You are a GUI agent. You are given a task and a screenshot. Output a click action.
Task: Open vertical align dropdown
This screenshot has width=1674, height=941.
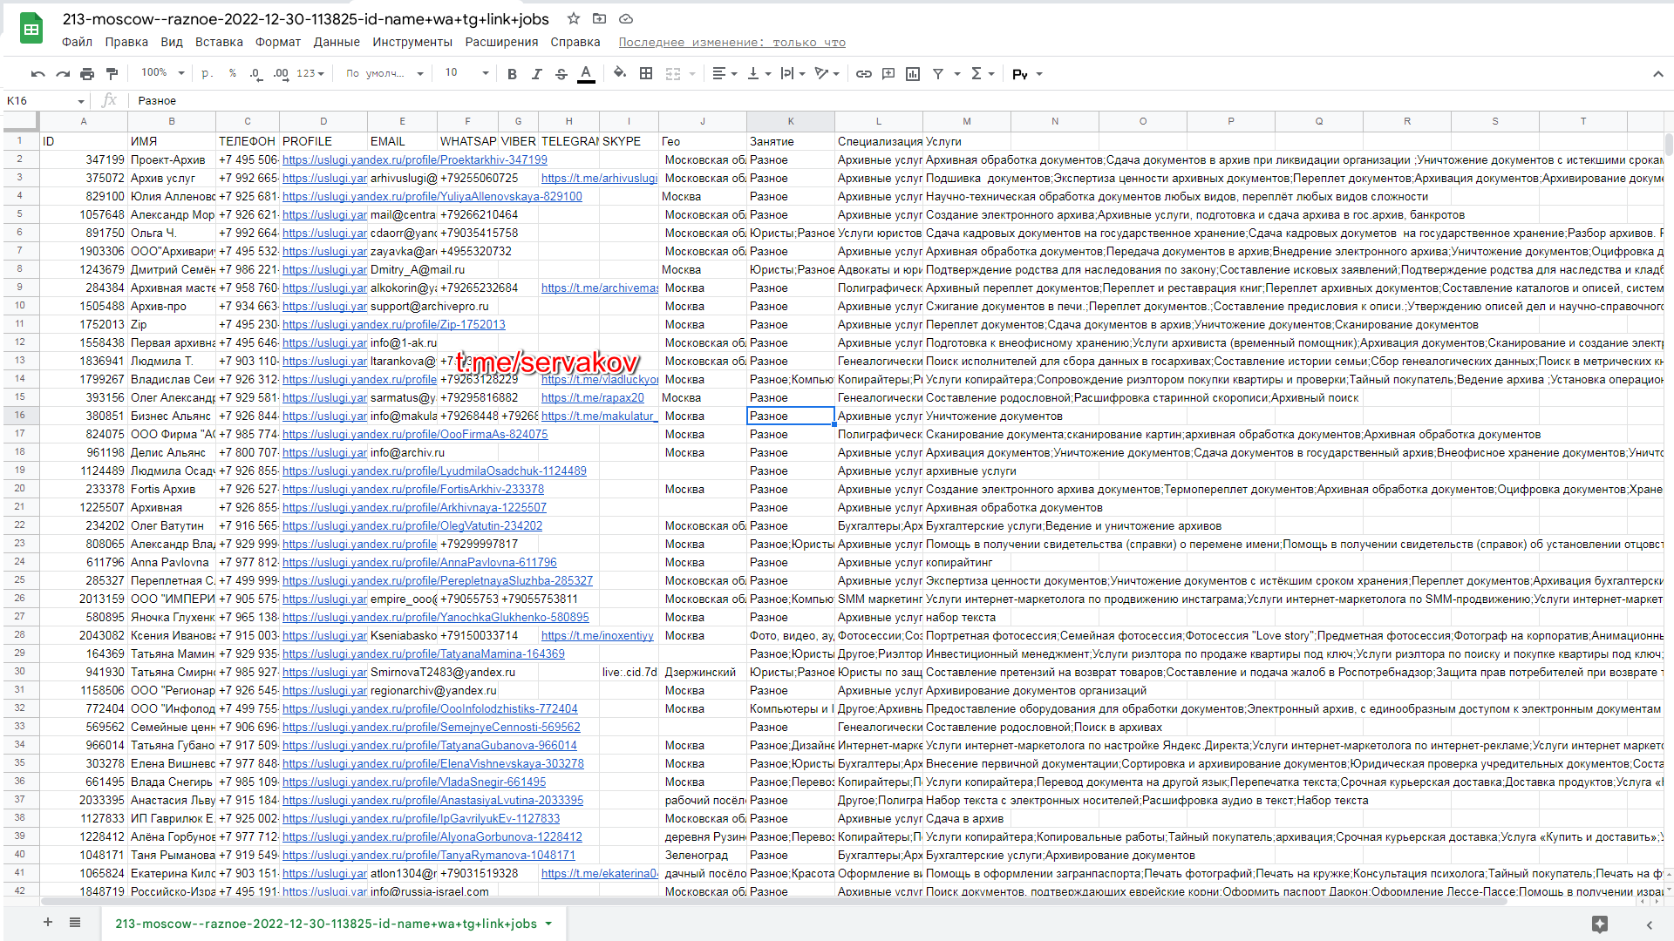(x=759, y=74)
